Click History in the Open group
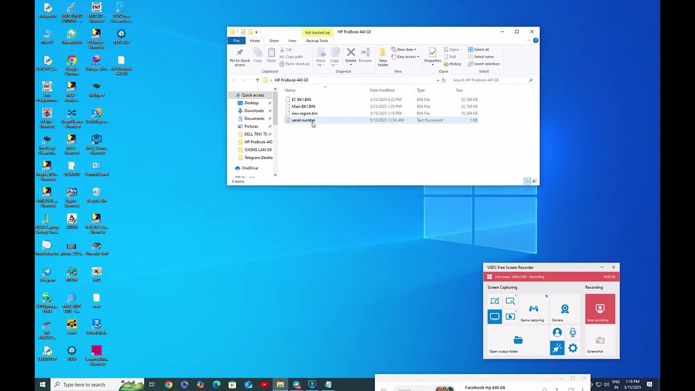Screen dimensions: 695x391 point(452,64)
